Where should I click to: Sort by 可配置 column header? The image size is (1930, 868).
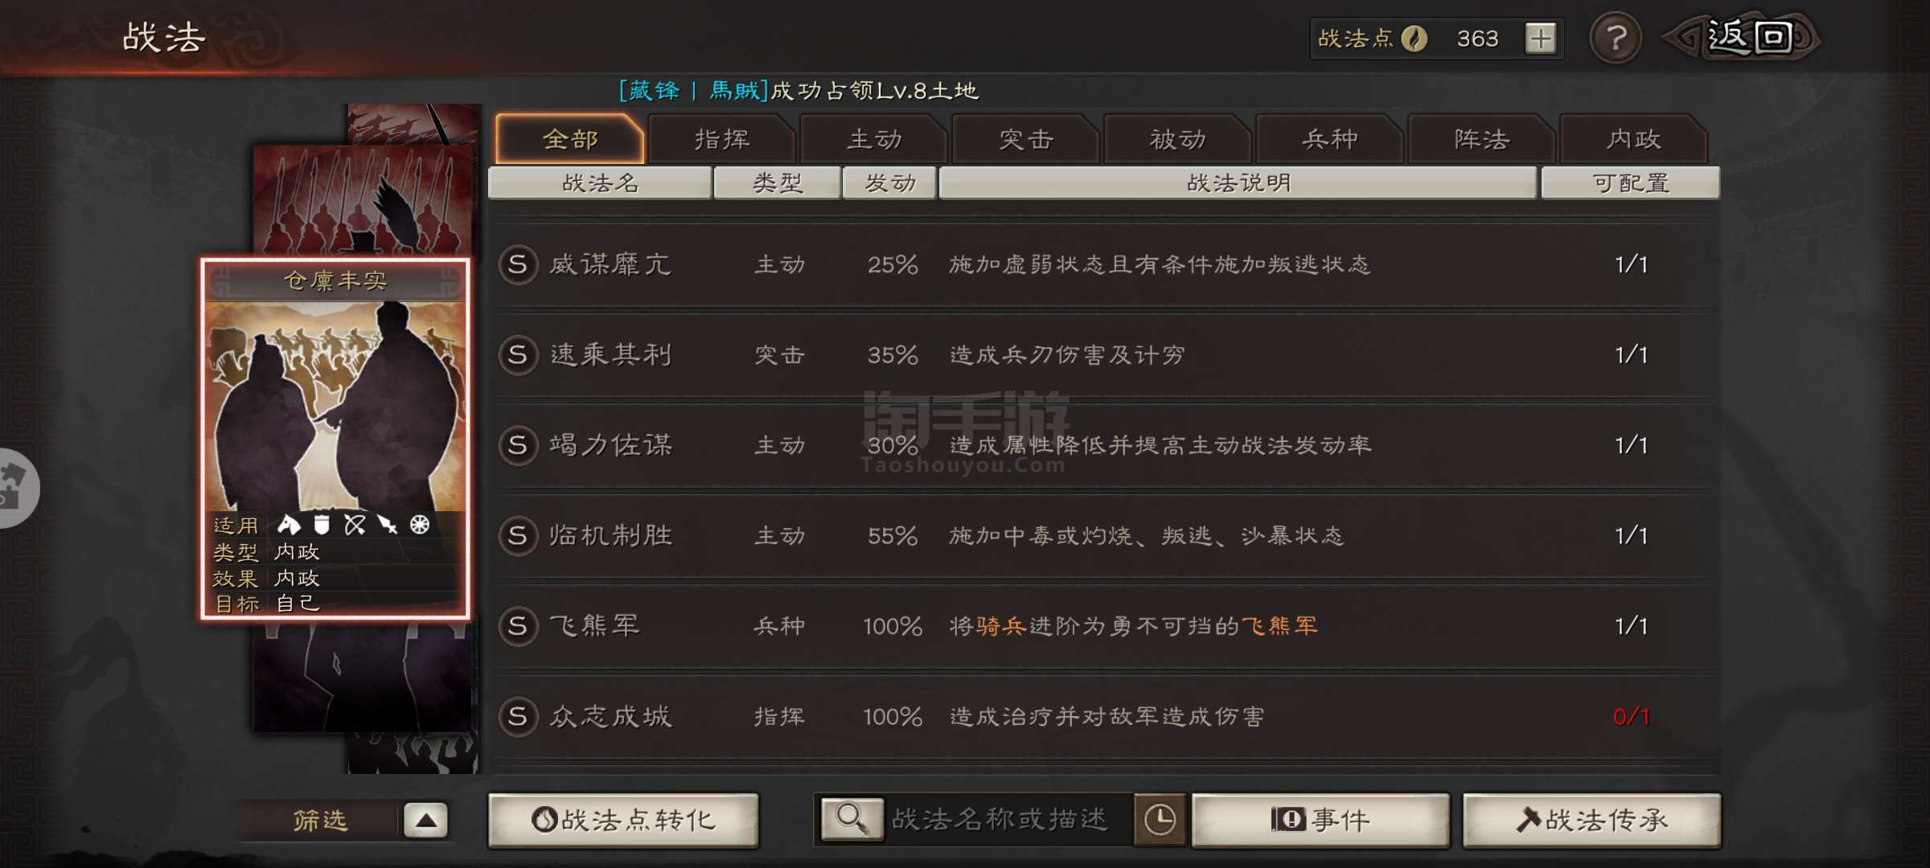click(1631, 183)
